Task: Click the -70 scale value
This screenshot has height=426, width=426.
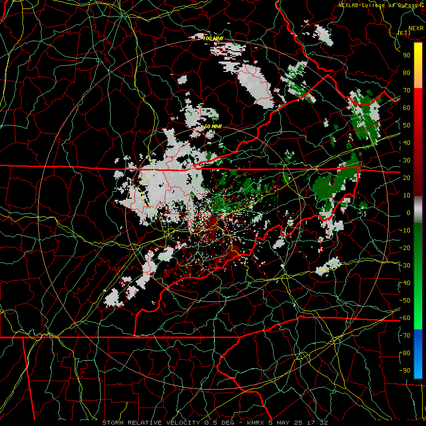Action: click(x=405, y=336)
